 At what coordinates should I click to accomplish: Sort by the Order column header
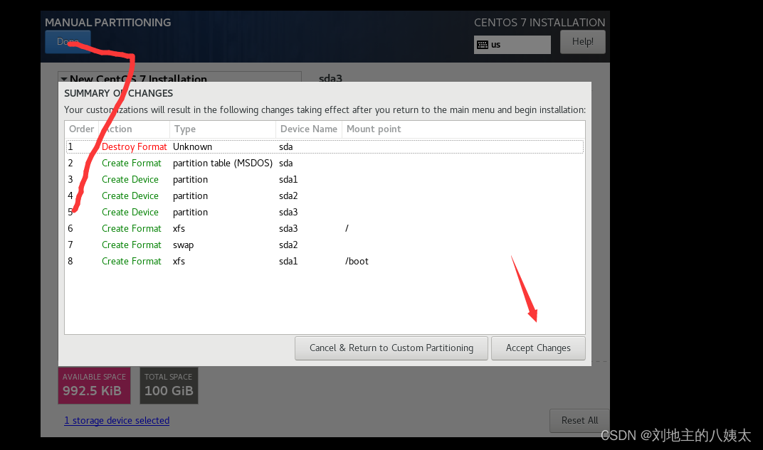click(81, 129)
